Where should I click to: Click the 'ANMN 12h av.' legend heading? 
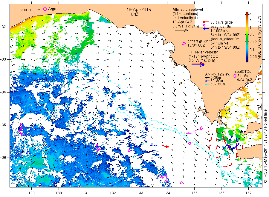[x=218, y=74]
